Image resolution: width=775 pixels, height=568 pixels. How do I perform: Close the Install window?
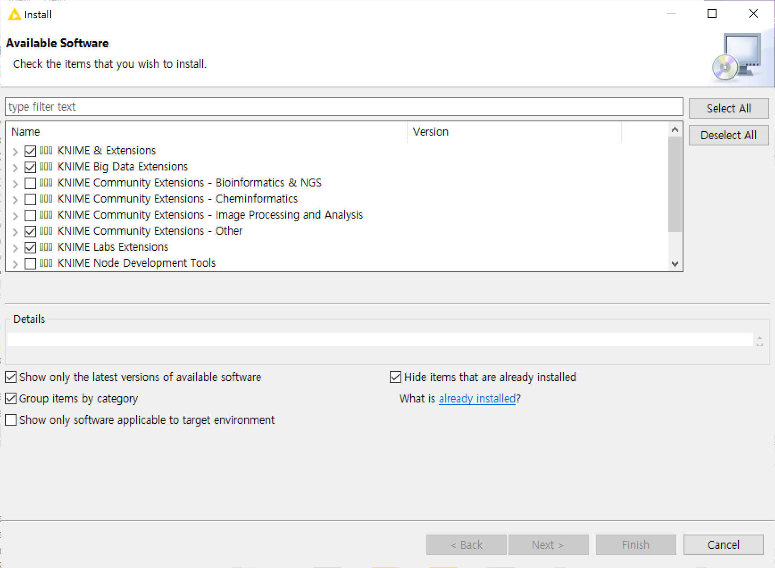(754, 14)
